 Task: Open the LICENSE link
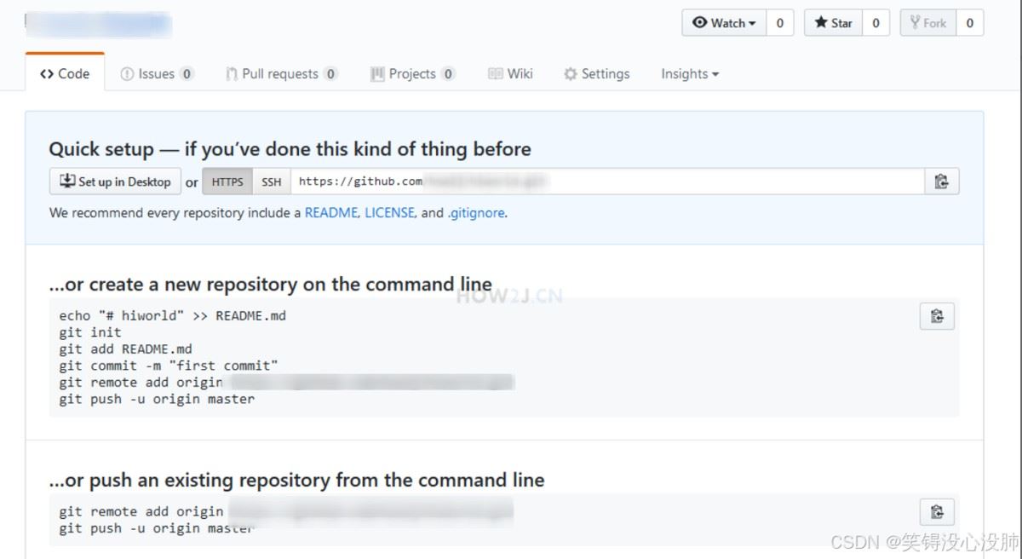click(389, 213)
